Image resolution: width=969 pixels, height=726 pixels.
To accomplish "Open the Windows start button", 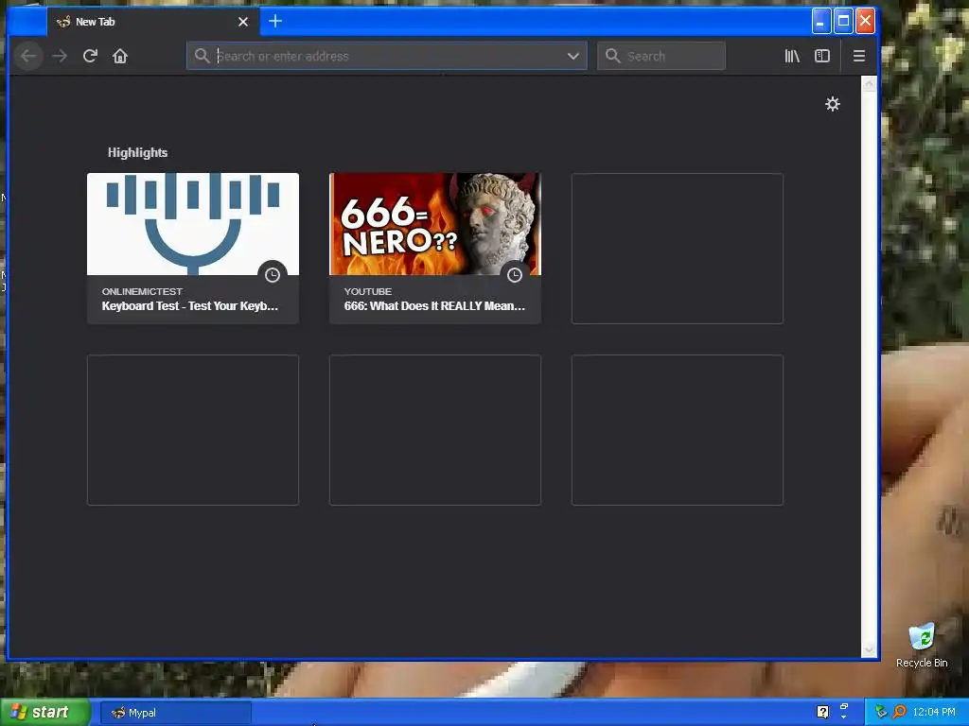I will 44,713.
